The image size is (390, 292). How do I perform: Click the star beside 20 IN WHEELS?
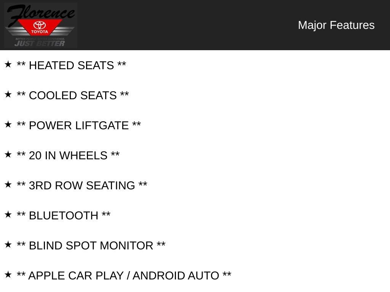coord(8,154)
